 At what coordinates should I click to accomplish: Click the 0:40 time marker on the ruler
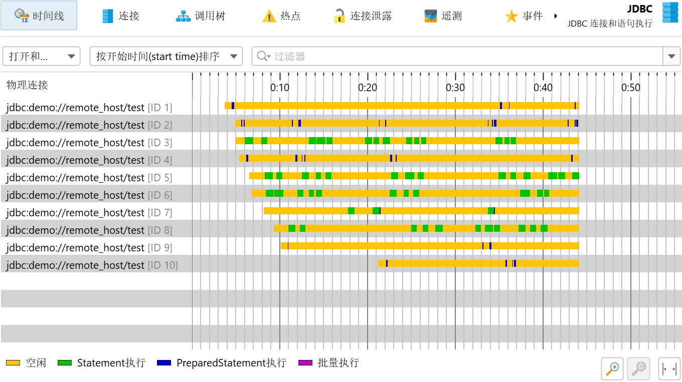[543, 88]
